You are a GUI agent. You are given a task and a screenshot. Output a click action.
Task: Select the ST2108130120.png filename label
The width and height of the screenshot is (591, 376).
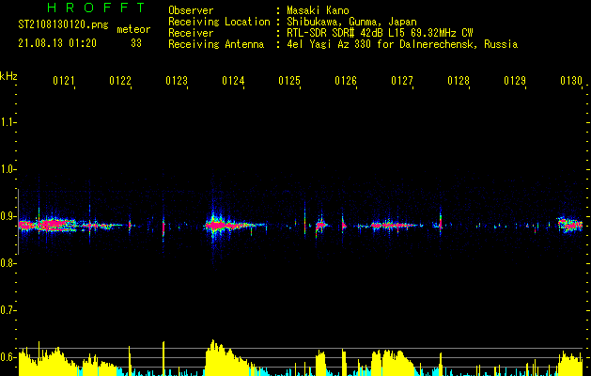(x=56, y=25)
